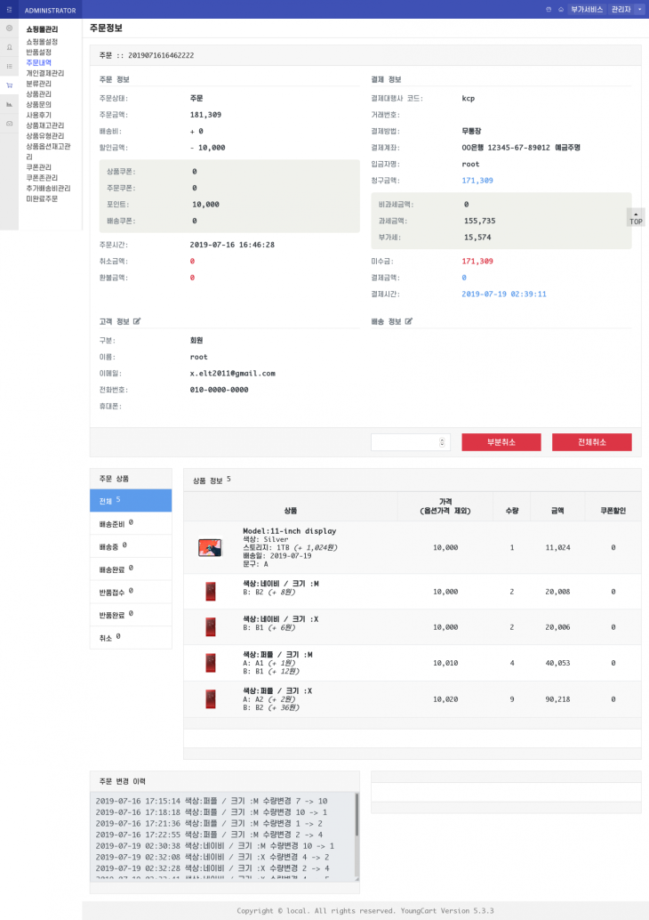Select the 반품완료 order items tab
The height and width of the screenshot is (920, 649).
pyautogui.click(x=131, y=614)
